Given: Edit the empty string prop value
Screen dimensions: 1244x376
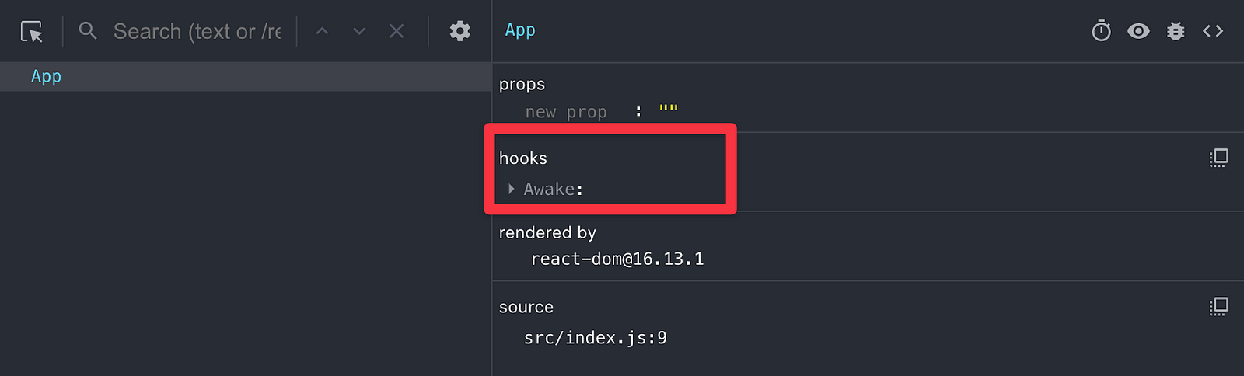Looking at the screenshot, I should coord(668,110).
